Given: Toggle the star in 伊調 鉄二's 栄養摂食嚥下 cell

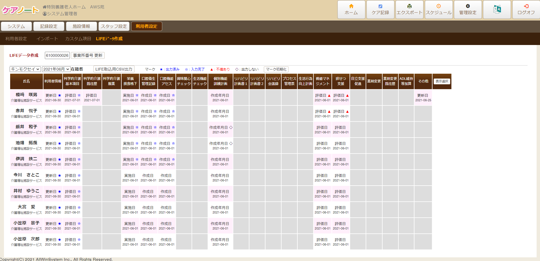Looking at the screenshot, I should [x=137, y=159].
